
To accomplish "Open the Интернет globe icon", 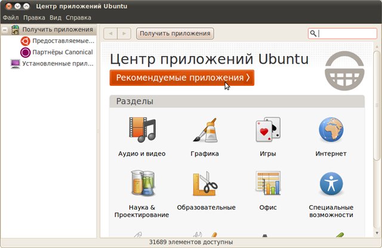I will point(331,130).
